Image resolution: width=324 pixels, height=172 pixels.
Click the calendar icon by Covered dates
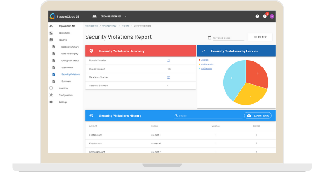tap(210, 38)
